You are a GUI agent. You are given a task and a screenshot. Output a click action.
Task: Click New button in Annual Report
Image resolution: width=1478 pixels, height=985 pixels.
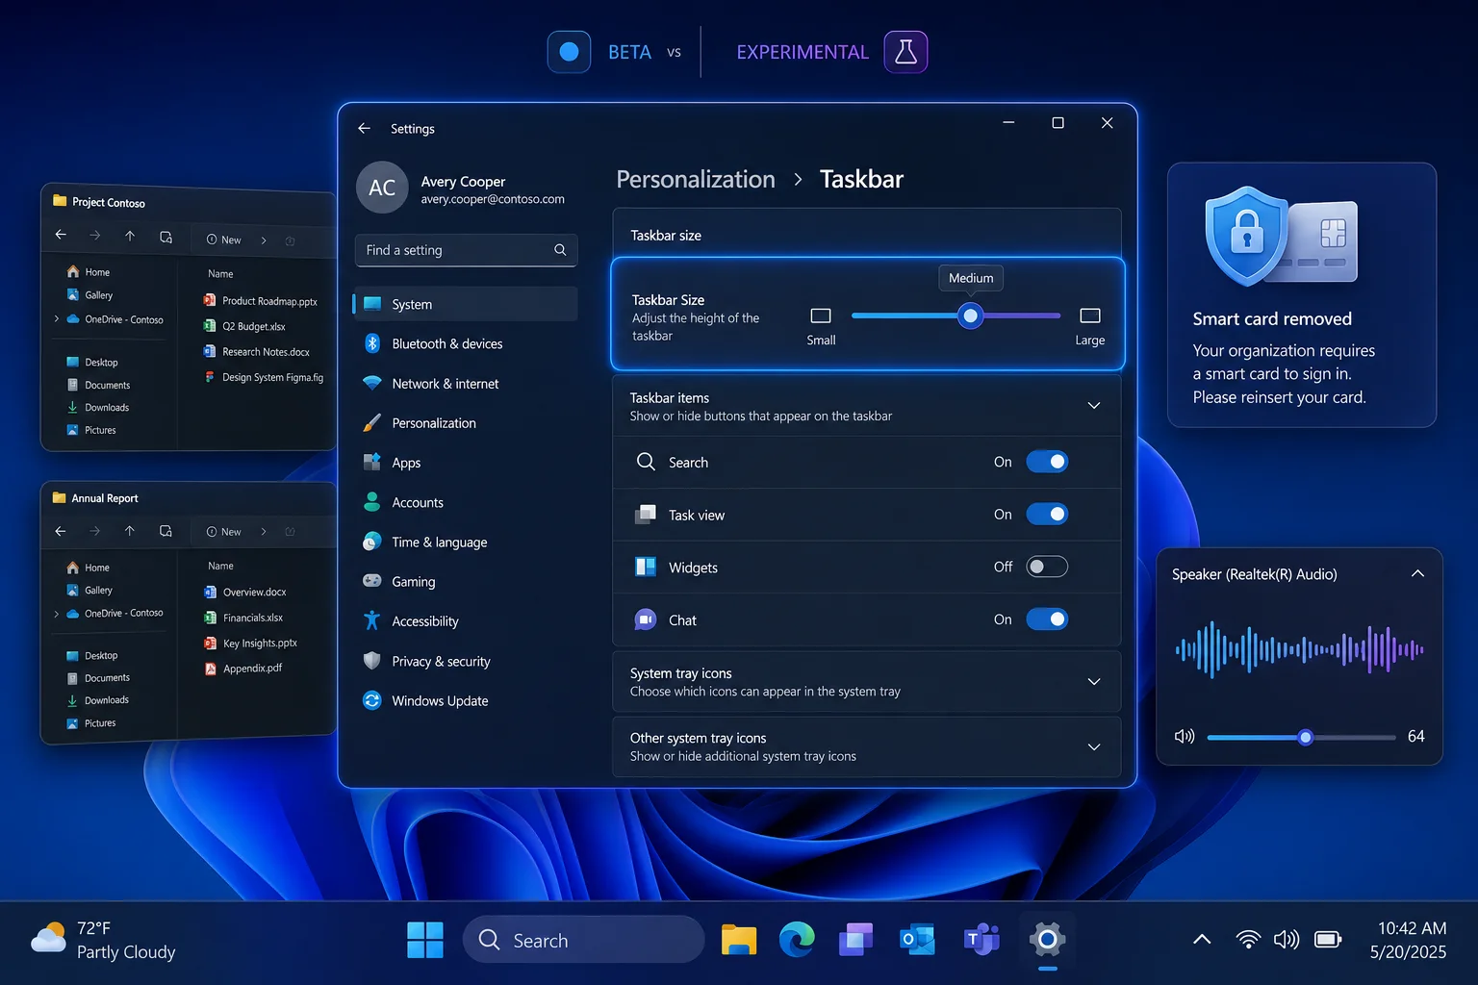(224, 532)
